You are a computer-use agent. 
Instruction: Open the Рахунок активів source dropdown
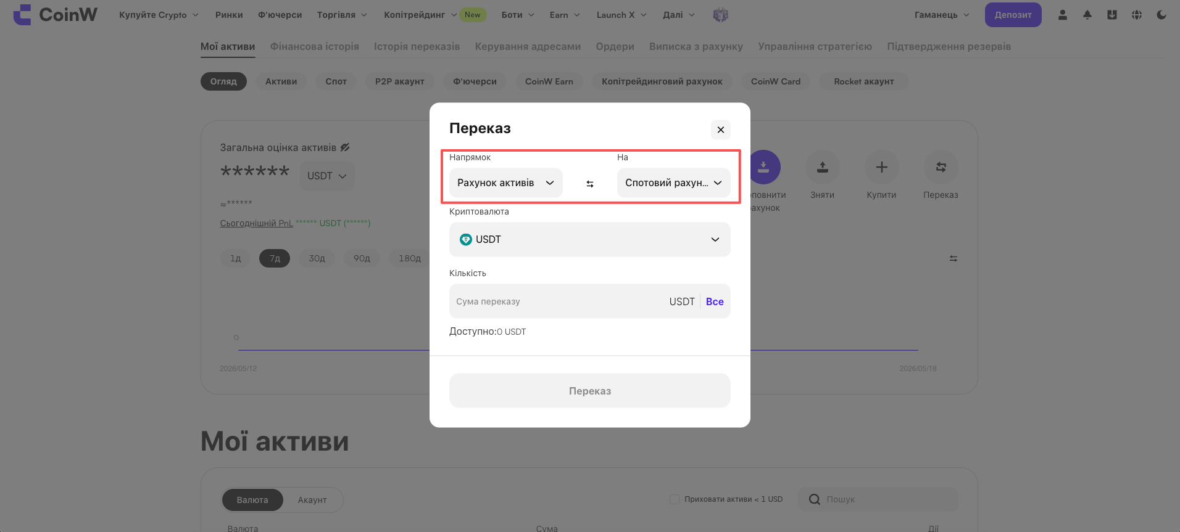[506, 182]
